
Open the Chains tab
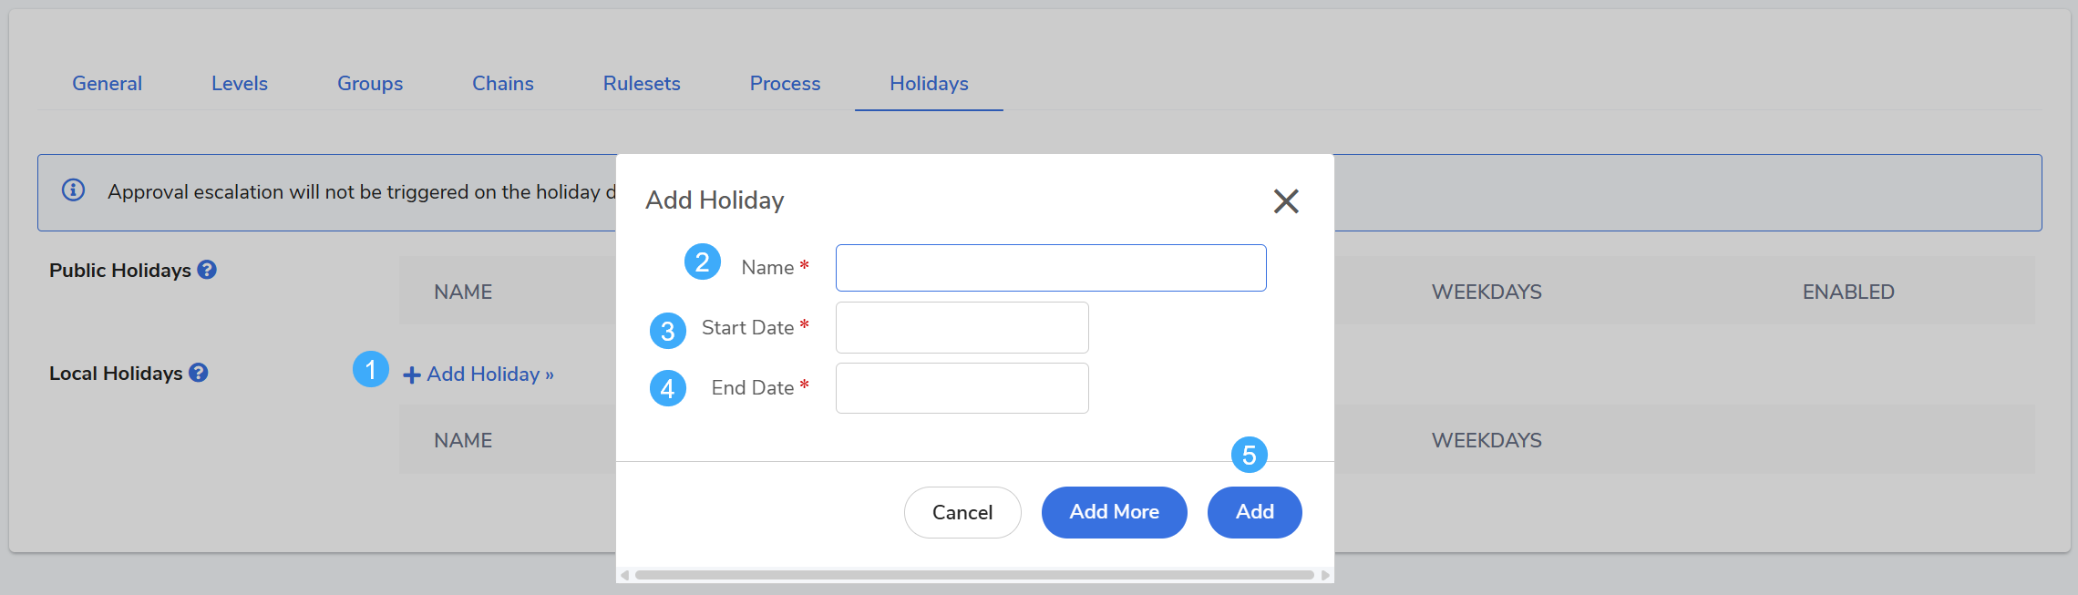point(503,84)
